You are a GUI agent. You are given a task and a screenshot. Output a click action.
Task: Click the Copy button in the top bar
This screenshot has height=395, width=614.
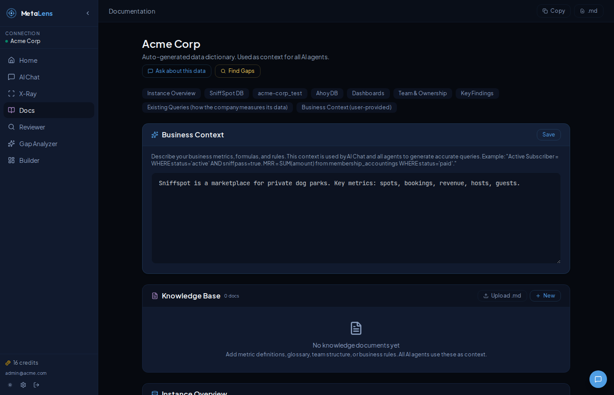tap(553, 11)
